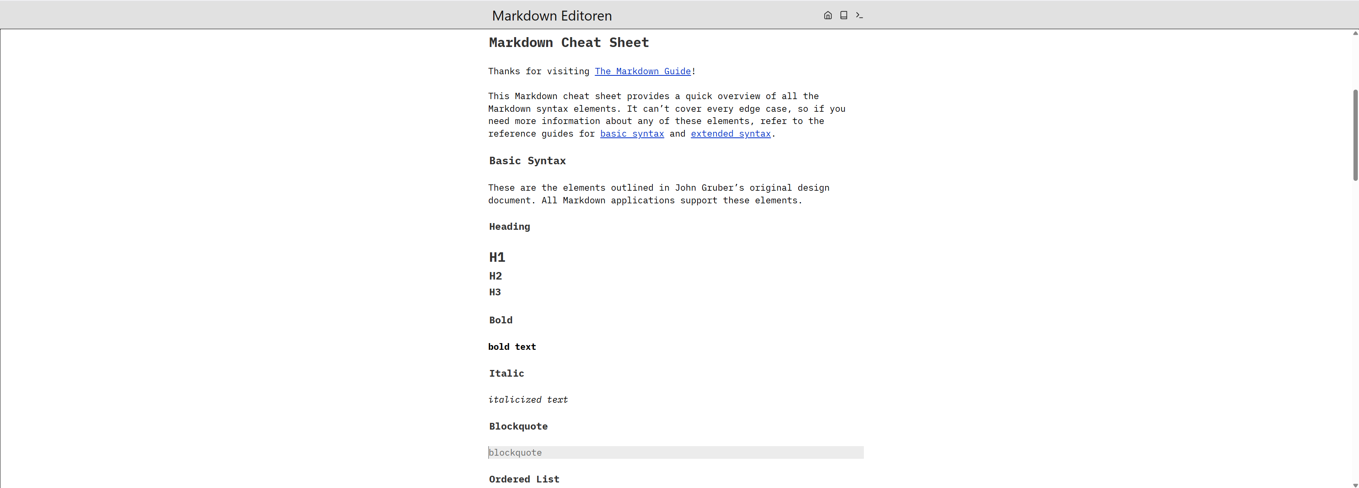Select the Ordered List heading
This screenshot has width=1359, height=488.
coord(524,479)
